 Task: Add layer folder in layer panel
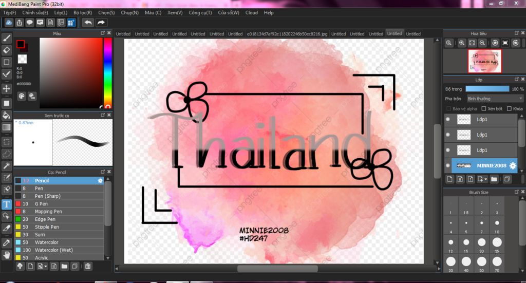pos(494,179)
